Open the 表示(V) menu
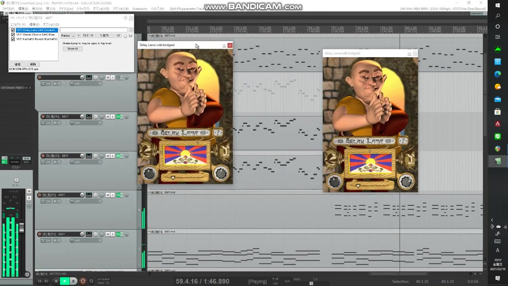 (x=37, y=9)
